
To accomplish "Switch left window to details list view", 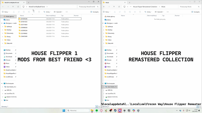I will (x=97, y=106).
